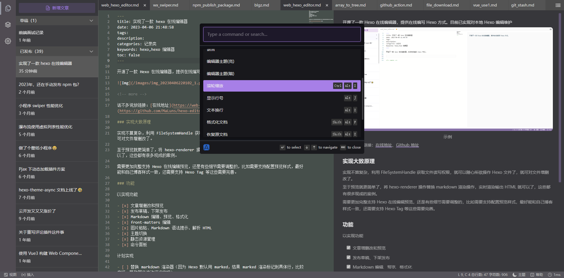564x278 pixels.
Task: Collapse the 已发布 (39) section
Action: (x=57, y=51)
